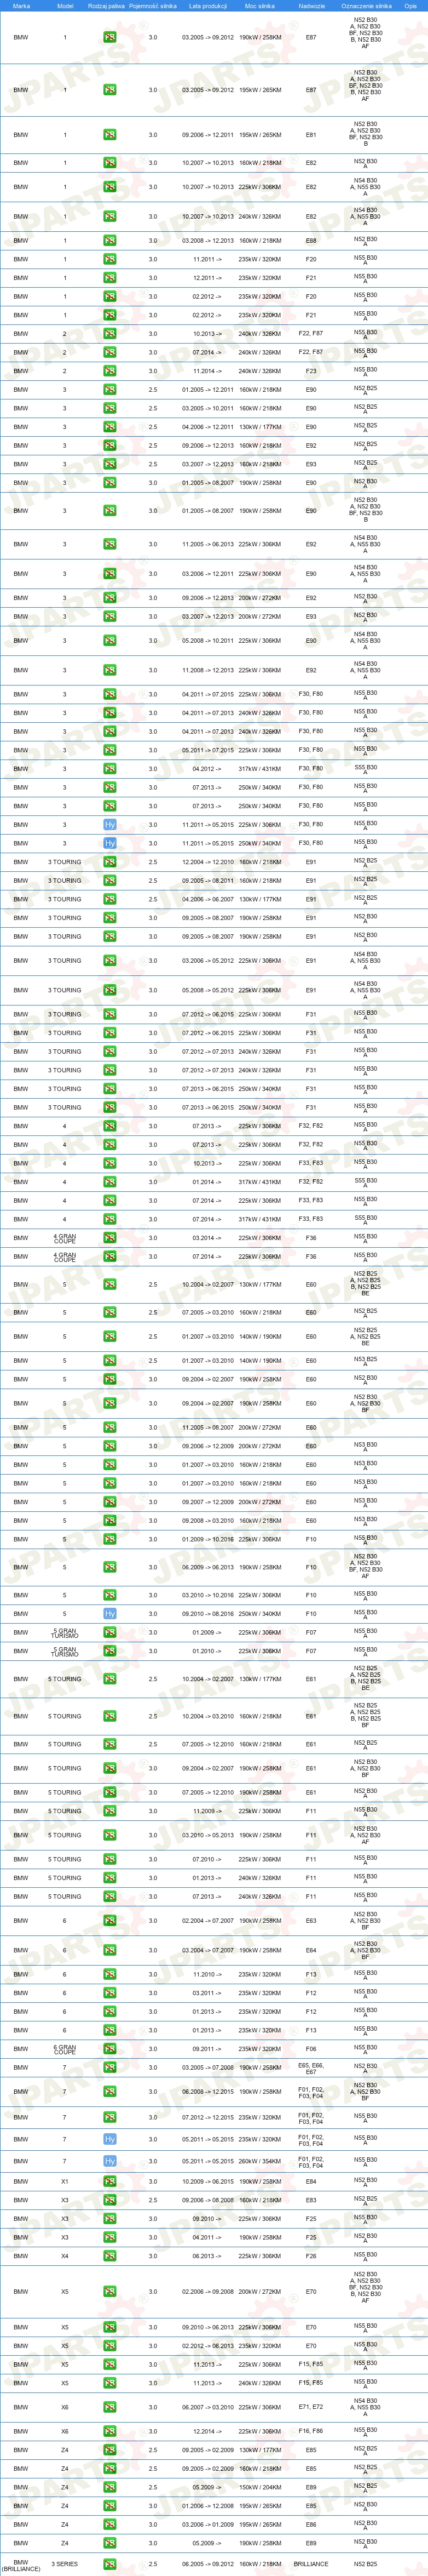Click the hybrid Hy icon in the 7-series 235kW row
Screen dimensions: 428x2576
point(110,2140)
